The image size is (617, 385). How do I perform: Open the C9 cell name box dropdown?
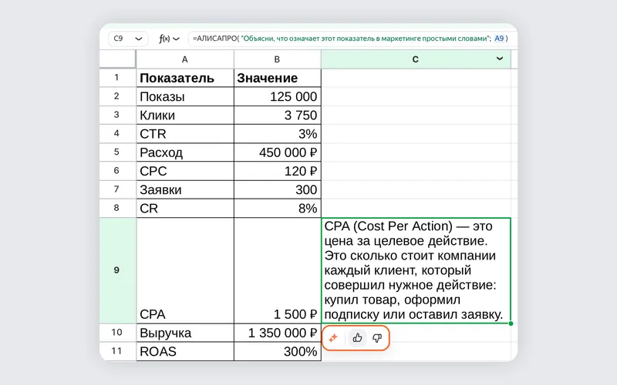point(139,38)
